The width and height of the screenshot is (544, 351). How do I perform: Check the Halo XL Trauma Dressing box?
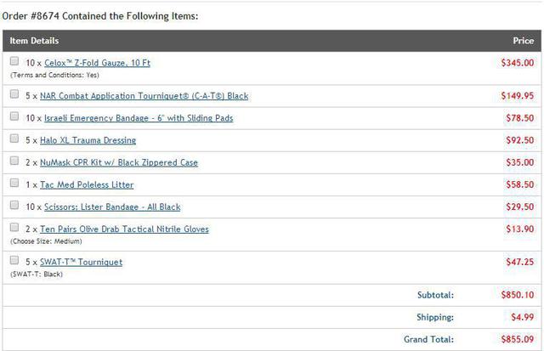click(x=14, y=139)
